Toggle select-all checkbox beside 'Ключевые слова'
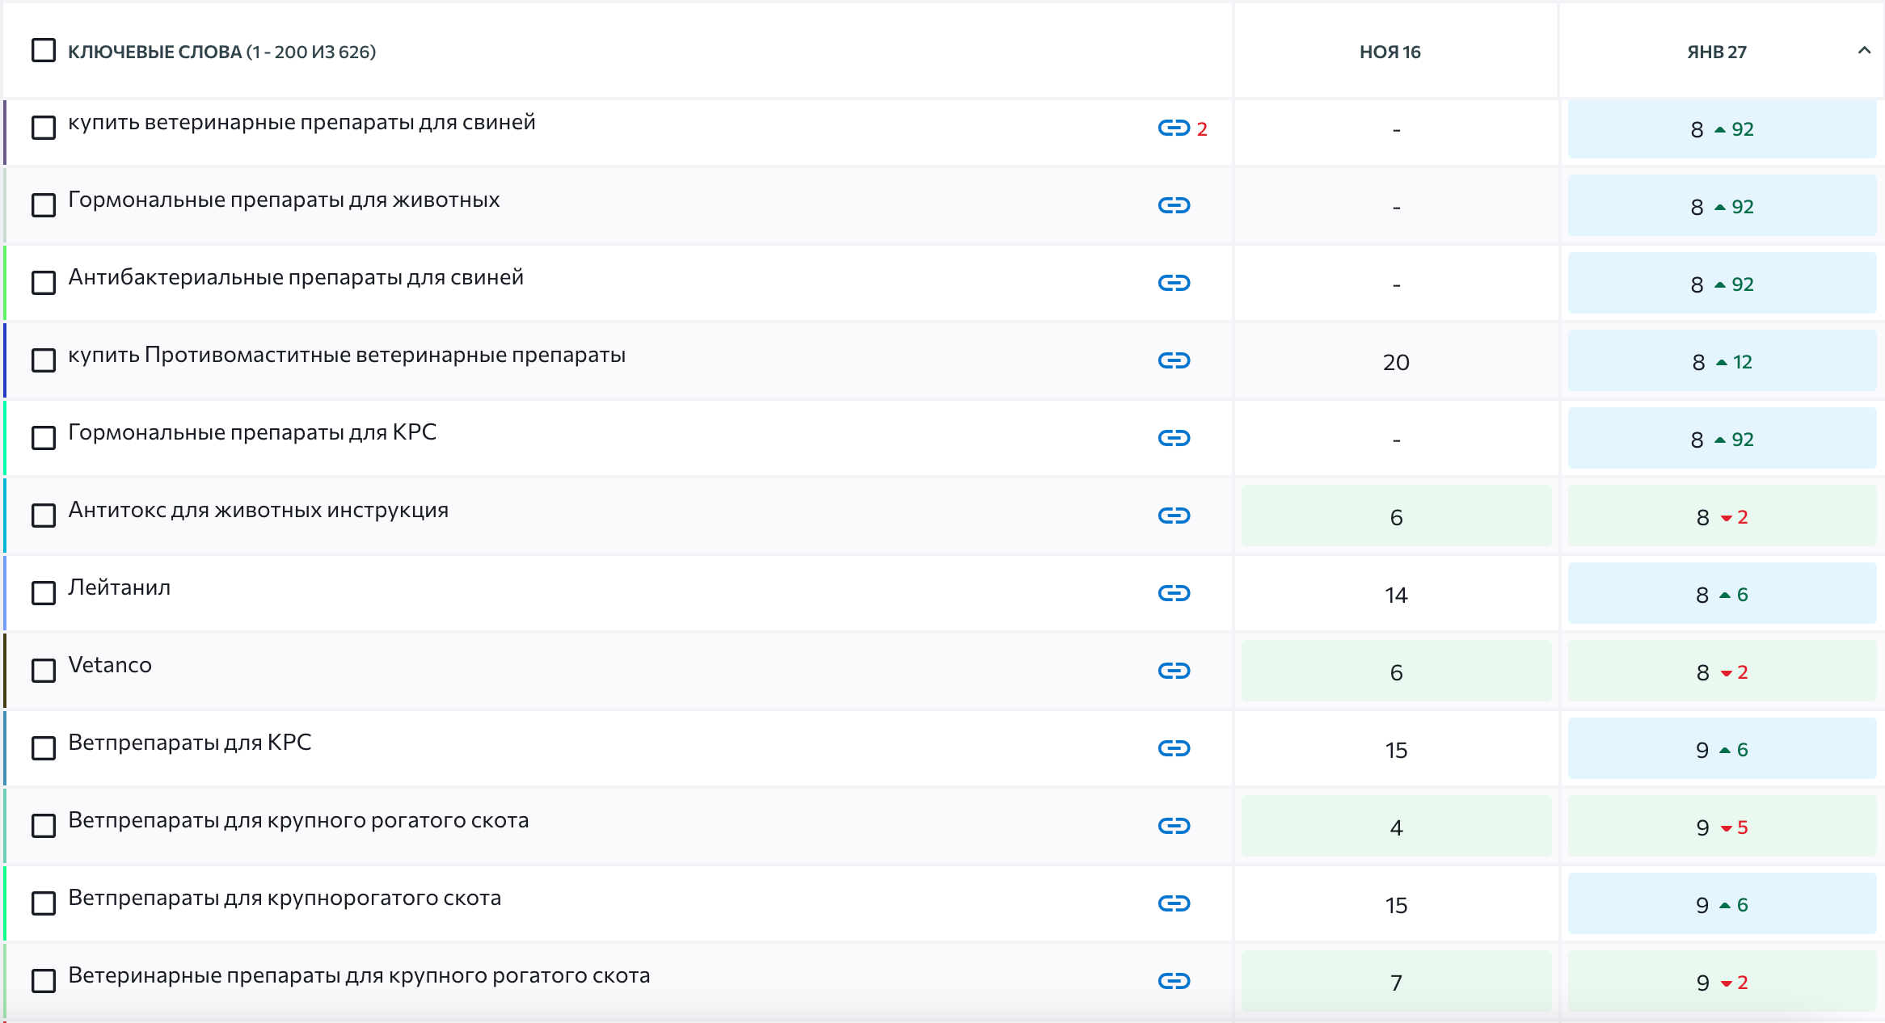 pyautogui.click(x=44, y=50)
